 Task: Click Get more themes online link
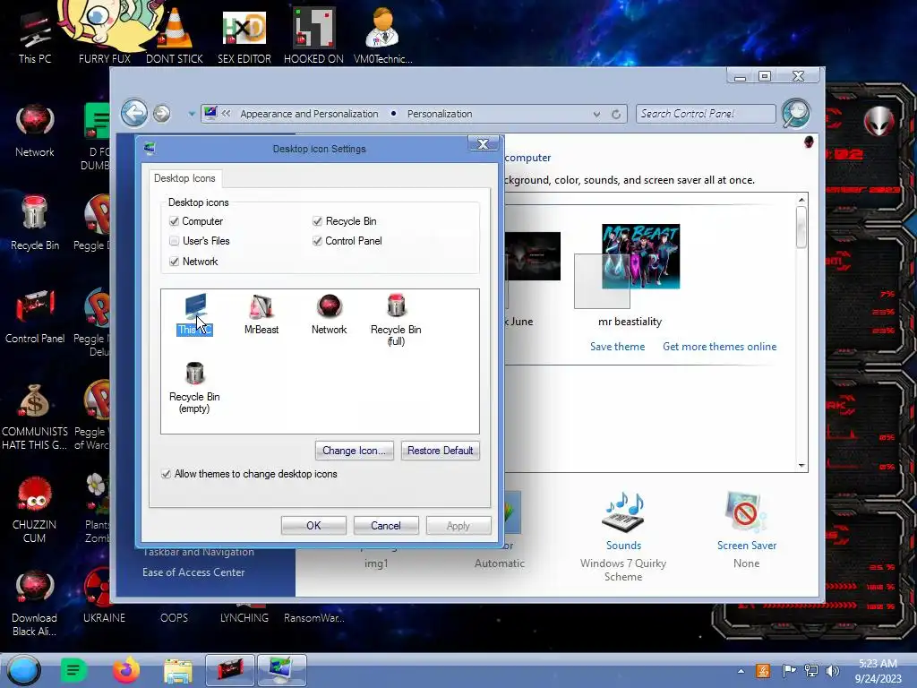[x=719, y=347]
